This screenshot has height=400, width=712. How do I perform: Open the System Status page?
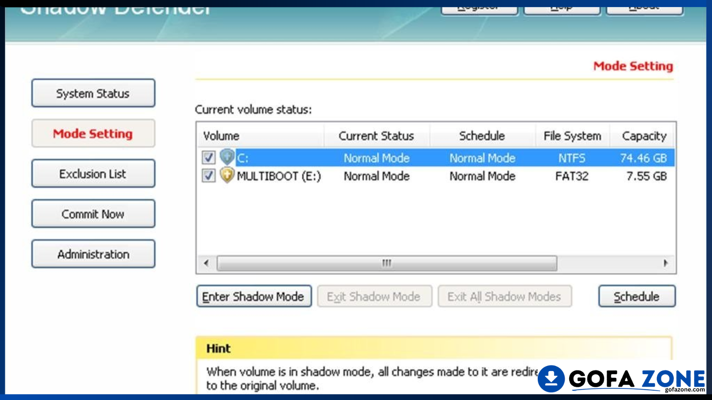[93, 93]
